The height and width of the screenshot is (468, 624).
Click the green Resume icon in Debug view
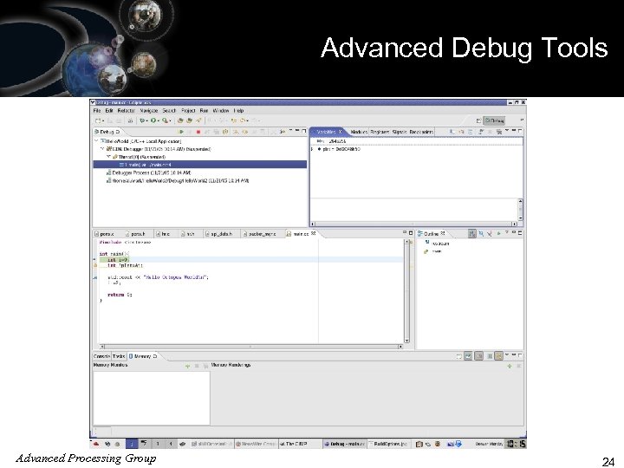(181, 132)
